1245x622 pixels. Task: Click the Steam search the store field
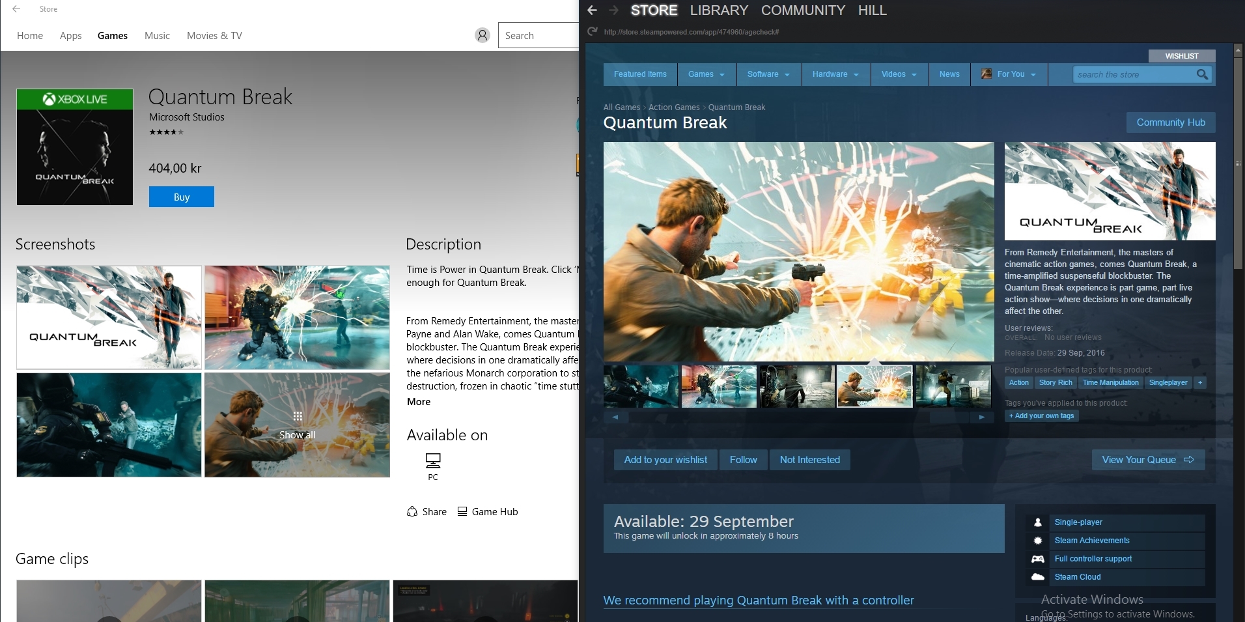1134,74
